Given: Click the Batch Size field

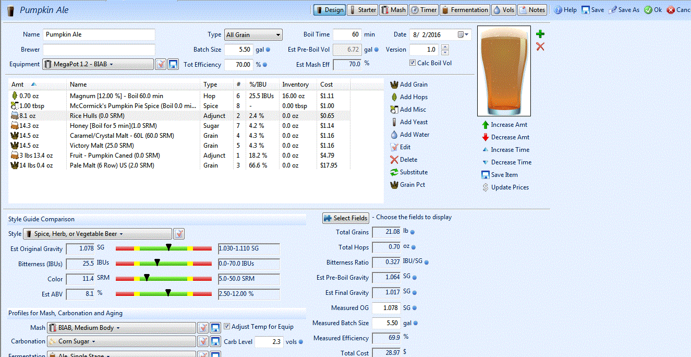Looking at the screenshot, I should [x=239, y=50].
